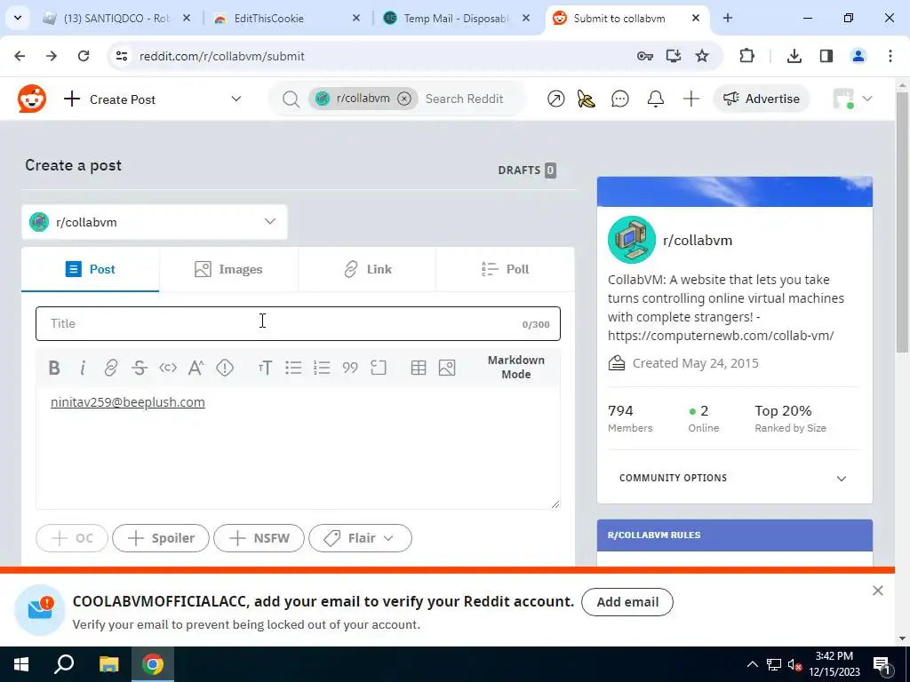Insert a hyperlink with the link icon
Viewport: 910px width, 682px height.
(x=111, y=368)
